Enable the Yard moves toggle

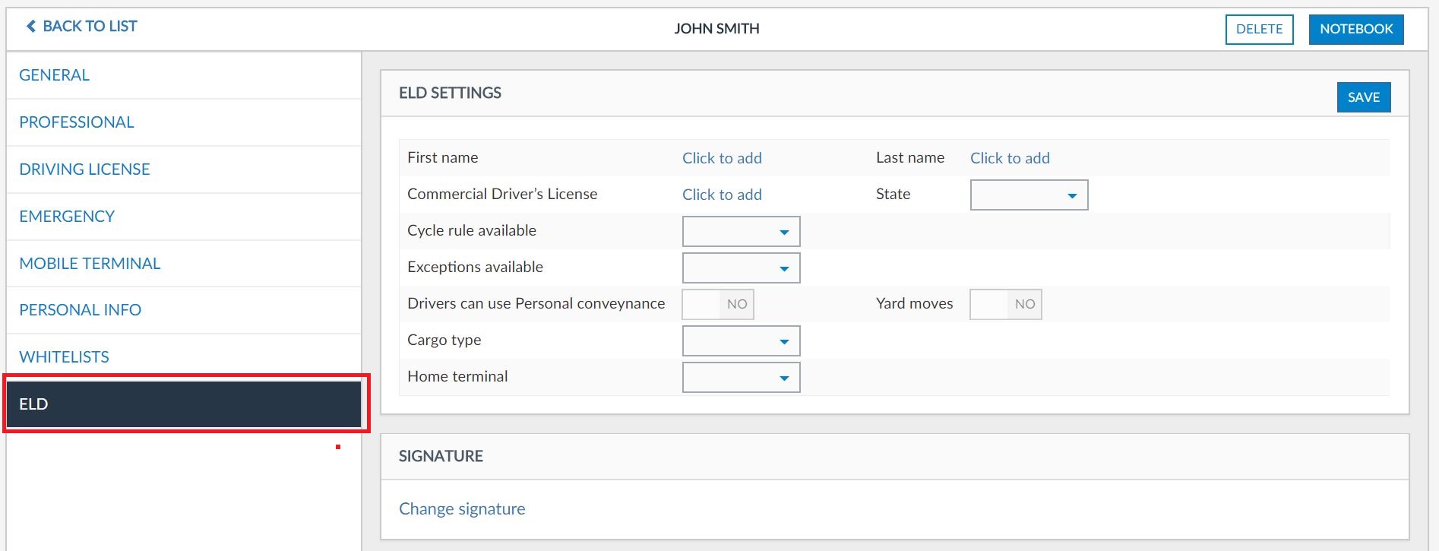[x=1004, y=304]
